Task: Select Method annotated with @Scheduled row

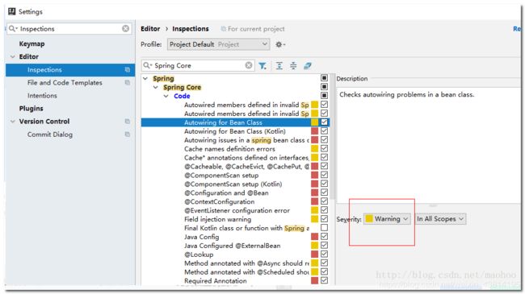Action: point(246,272)
